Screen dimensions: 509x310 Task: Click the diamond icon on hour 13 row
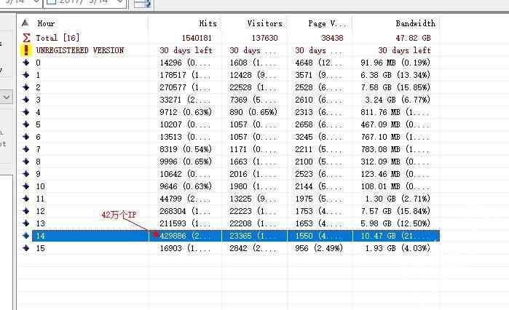(x=26, y=223)
